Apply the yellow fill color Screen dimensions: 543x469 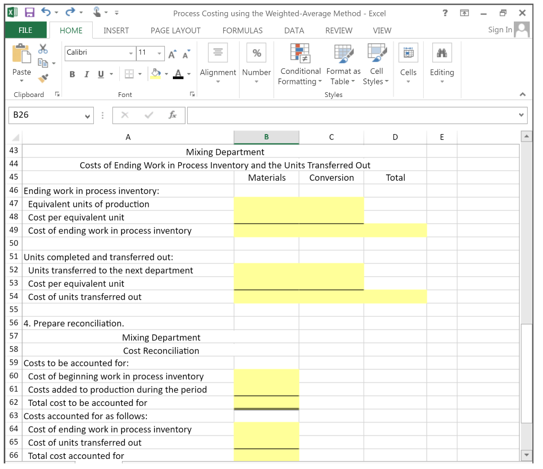pyautogui.click(x=155, y=74)
